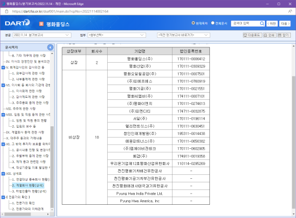Click the DART logo
This screenshot has width=296, height=218.
point(17,23)
